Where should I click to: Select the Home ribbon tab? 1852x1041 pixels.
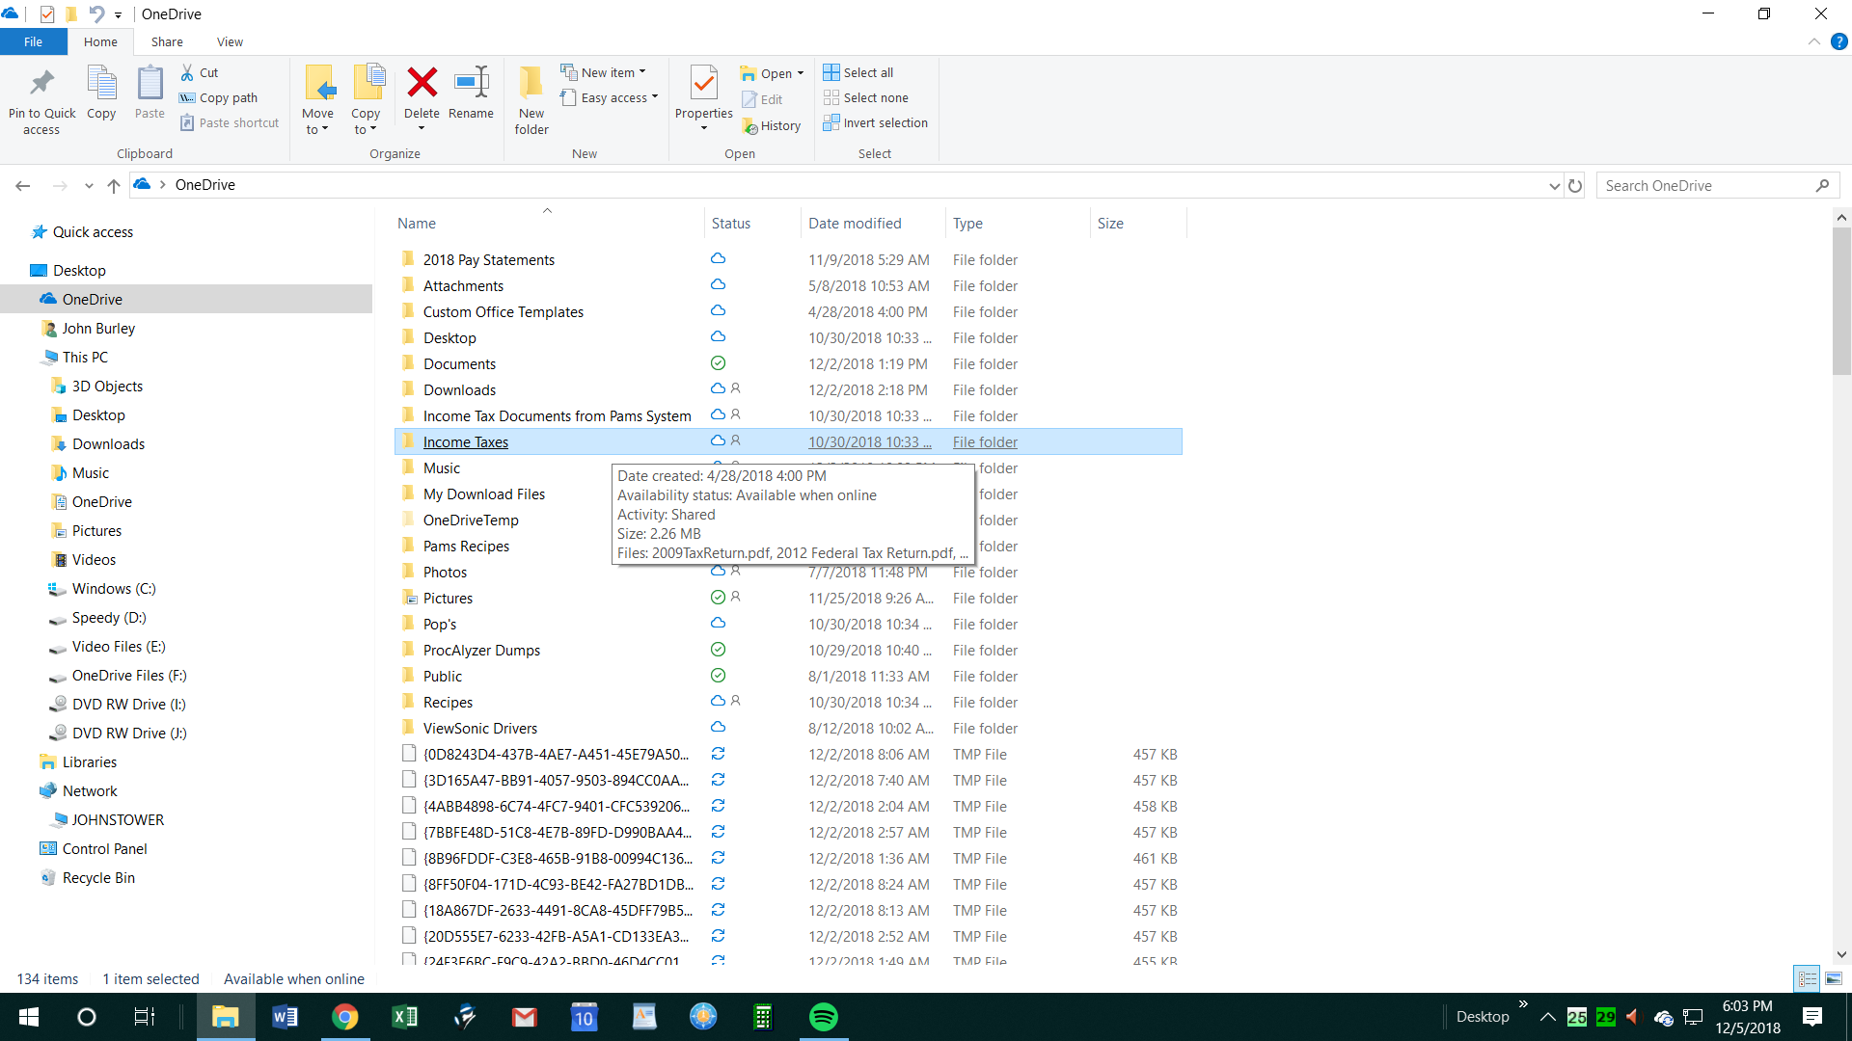100,41
